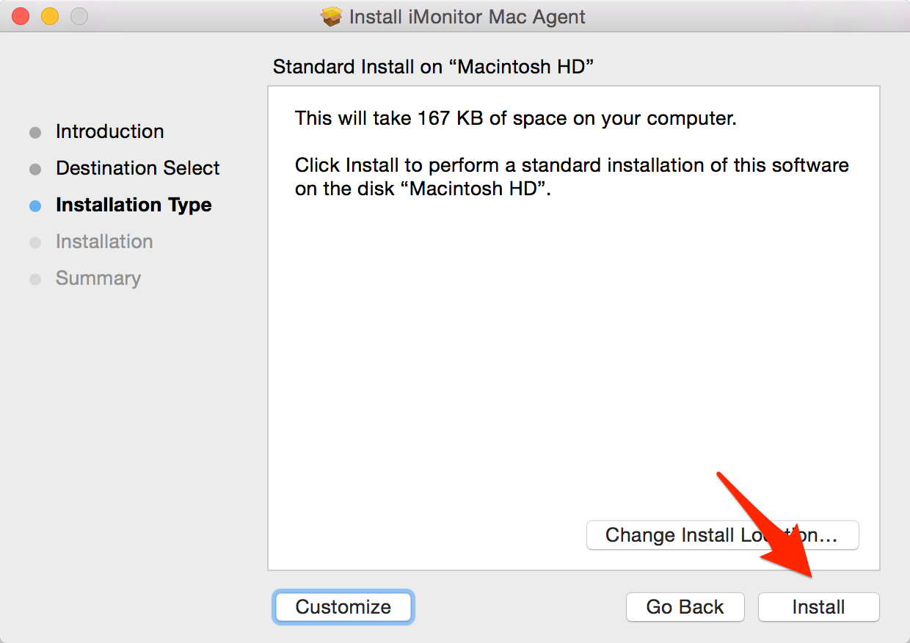Click the gray bullet beside Introduction
The height and width of the screenshot is (643, 910).
[35, 133]
